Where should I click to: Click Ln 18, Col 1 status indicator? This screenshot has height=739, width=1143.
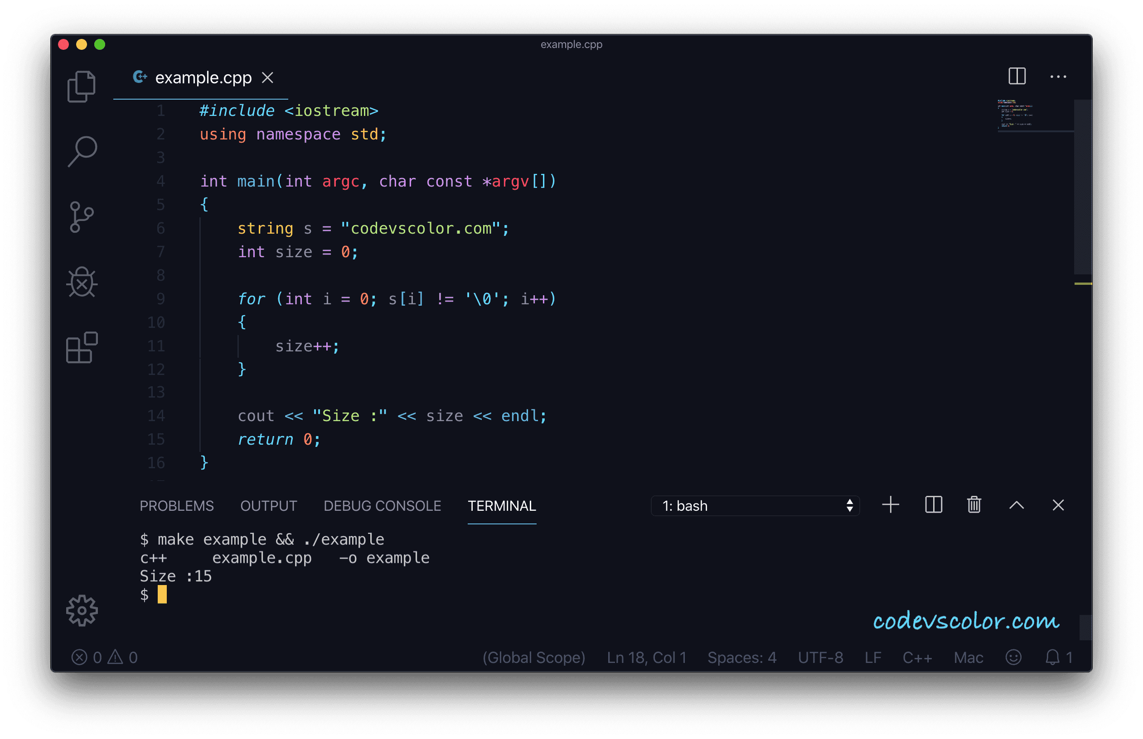point(646,657)
